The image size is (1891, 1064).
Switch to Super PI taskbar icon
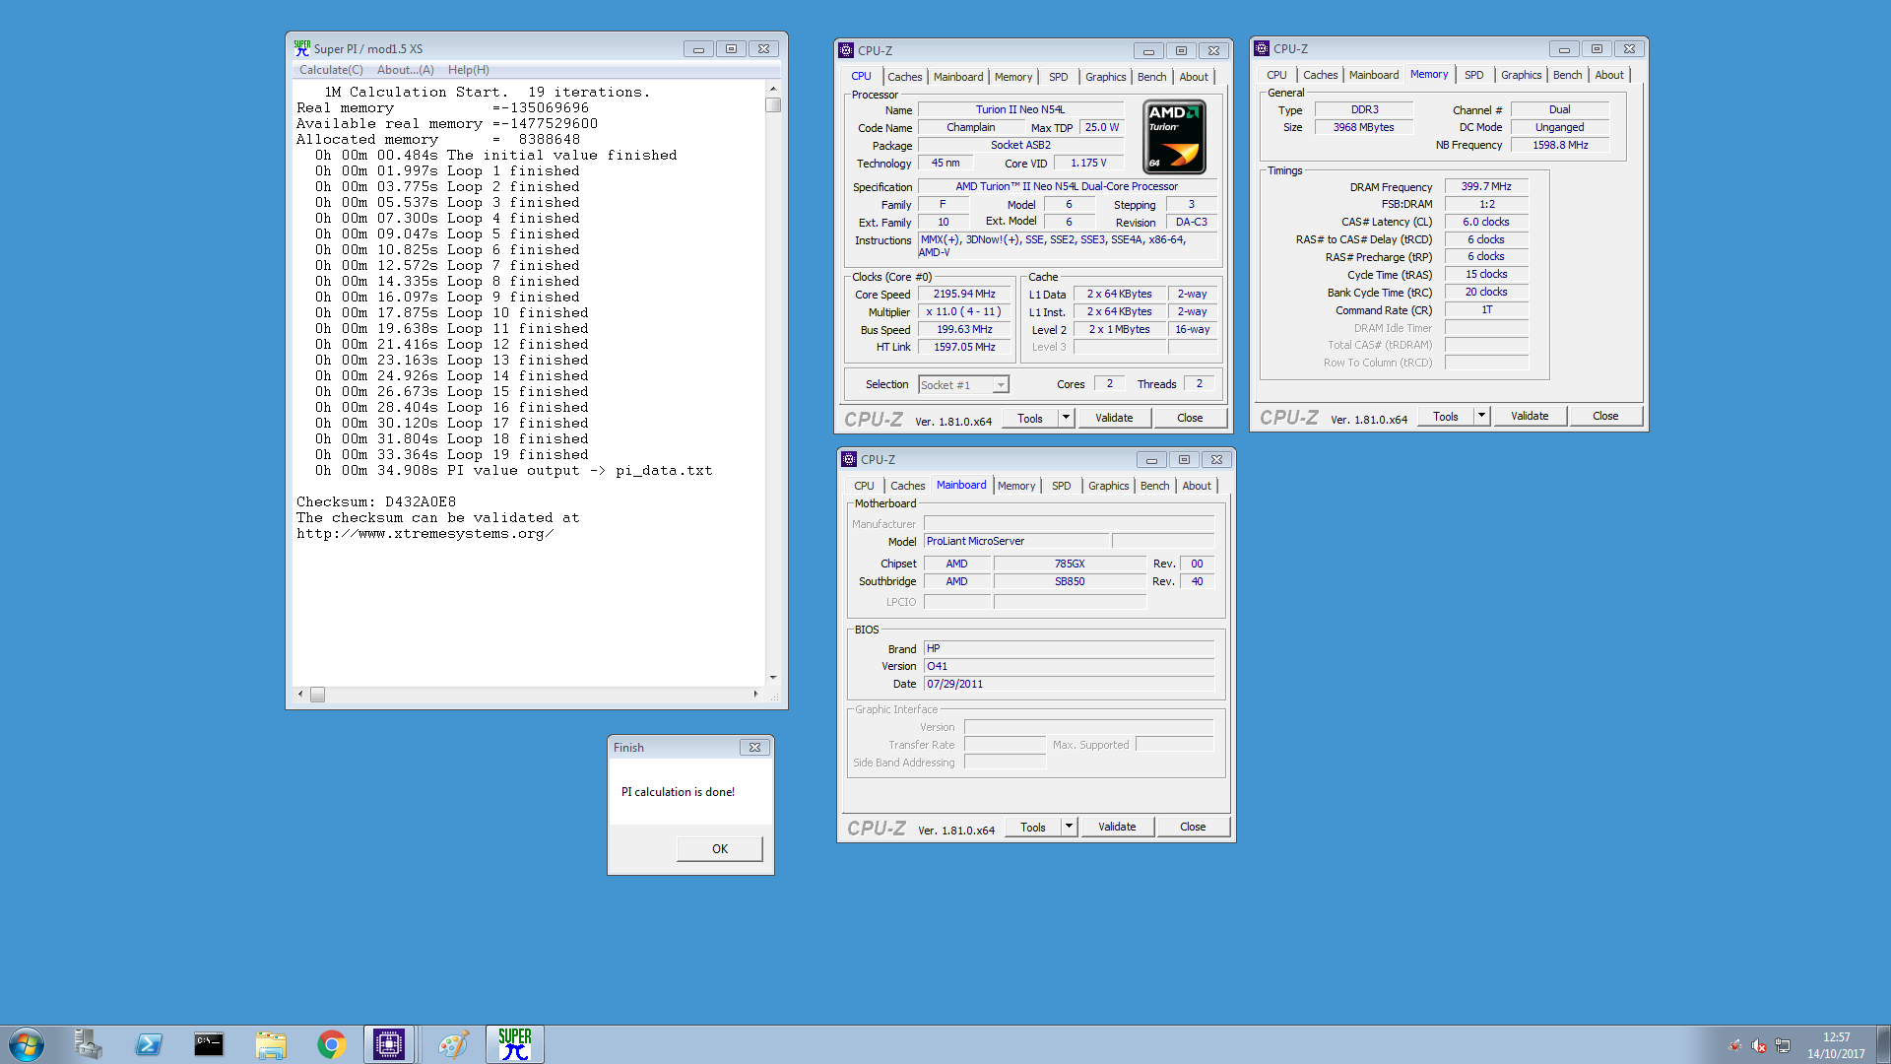514,1044
